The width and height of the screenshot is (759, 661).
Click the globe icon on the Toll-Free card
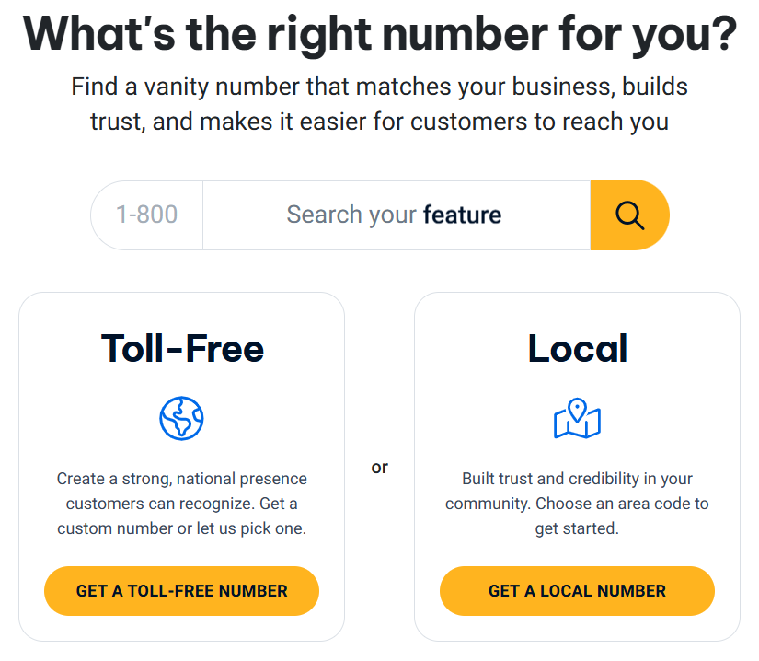[181, 418]
